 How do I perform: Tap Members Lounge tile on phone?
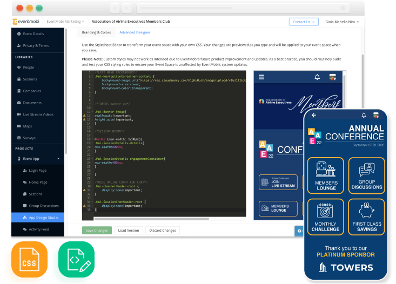coord(326,175)
